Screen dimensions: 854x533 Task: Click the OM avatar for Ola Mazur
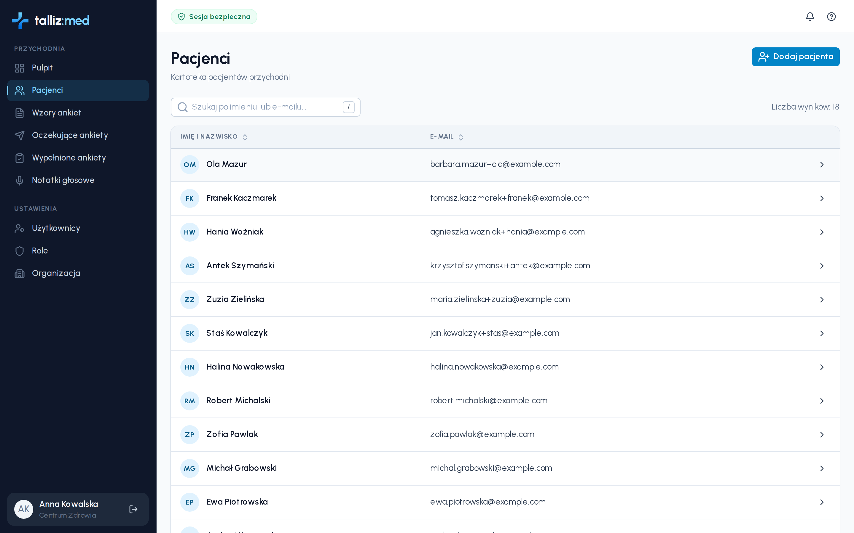click(189, 165)
